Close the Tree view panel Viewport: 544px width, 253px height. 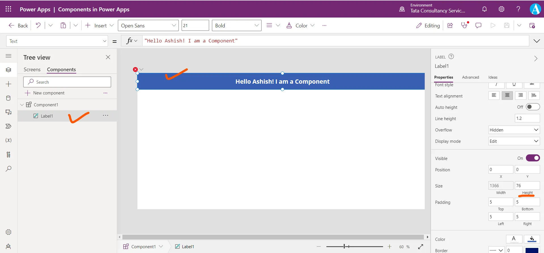[x=108, y=57]
